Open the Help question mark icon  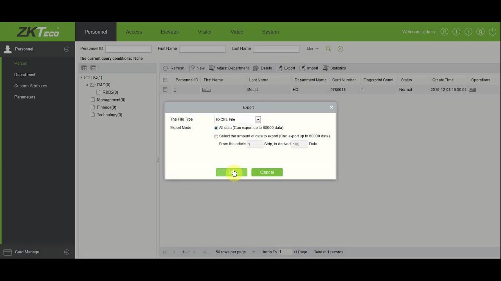pyautogui.click(x=469, y=32)
